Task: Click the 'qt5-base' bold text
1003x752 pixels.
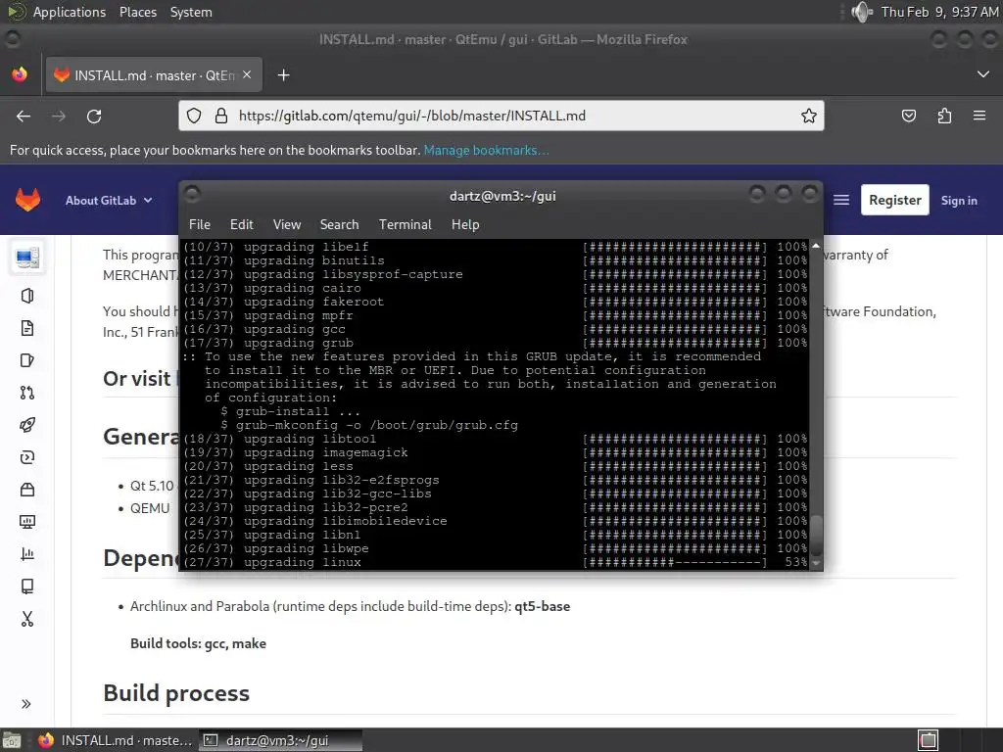Action: [x=542, y=606]
